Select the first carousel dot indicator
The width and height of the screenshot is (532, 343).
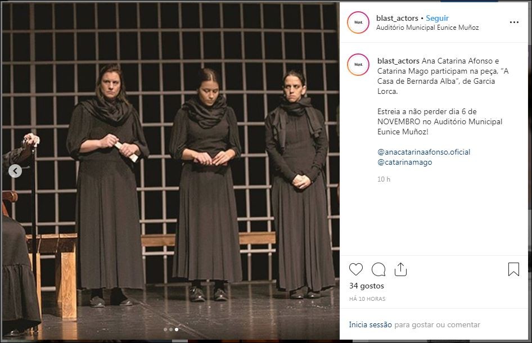(165, 330)
